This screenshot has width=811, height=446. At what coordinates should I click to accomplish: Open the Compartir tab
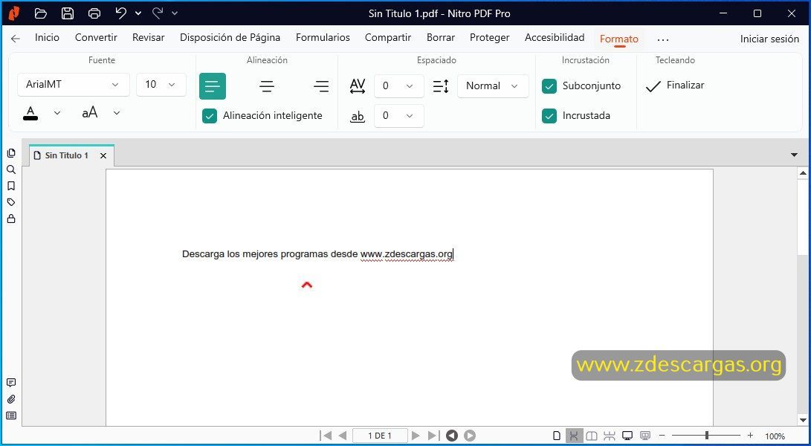388,38
